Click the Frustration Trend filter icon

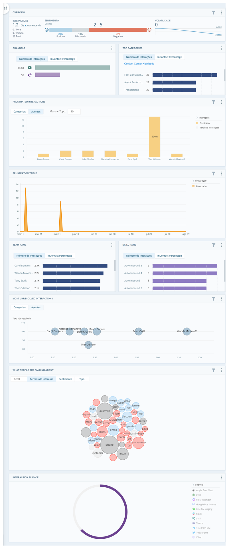click(214, 173)
